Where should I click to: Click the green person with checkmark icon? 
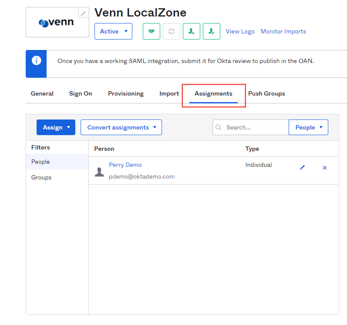[212, 31]
